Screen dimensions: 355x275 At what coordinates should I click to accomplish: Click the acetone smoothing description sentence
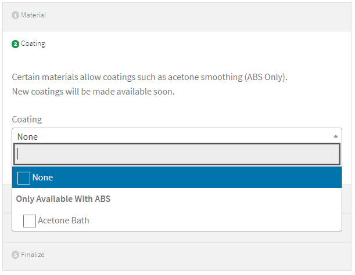(x=149, y=77)
